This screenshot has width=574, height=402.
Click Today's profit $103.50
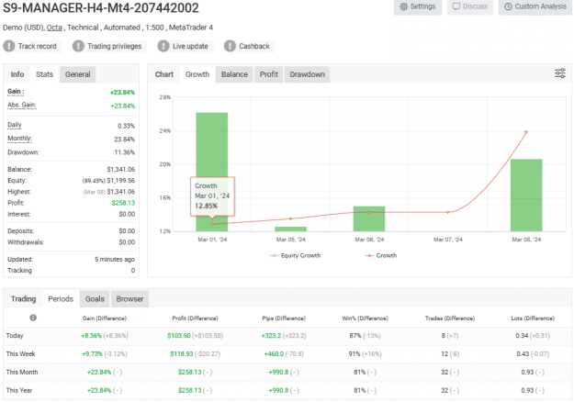point(179,336)
